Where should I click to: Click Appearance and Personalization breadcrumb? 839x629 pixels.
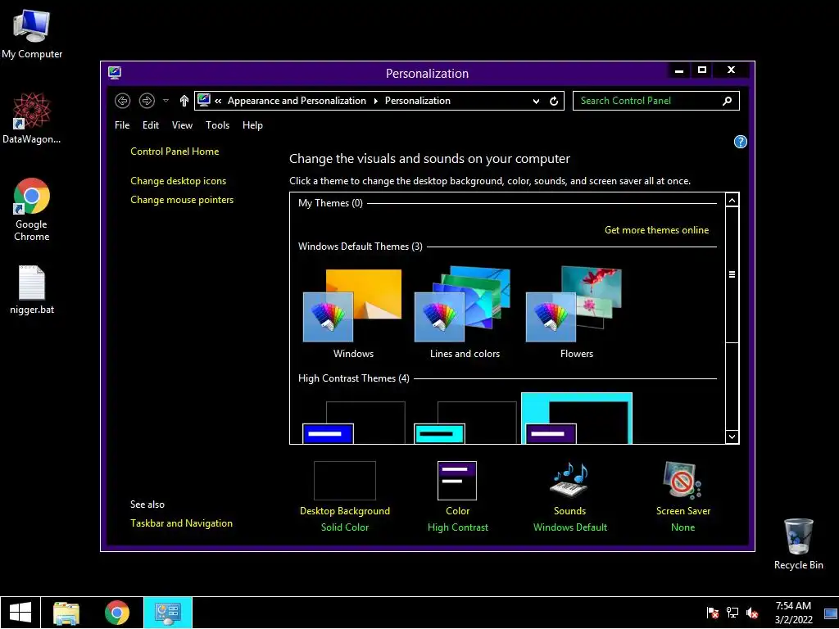pos(297,101)
